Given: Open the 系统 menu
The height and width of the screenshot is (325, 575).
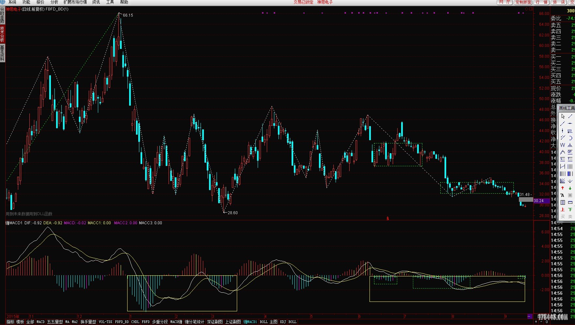Looking at the screenshot, I should tap(12, 2).
